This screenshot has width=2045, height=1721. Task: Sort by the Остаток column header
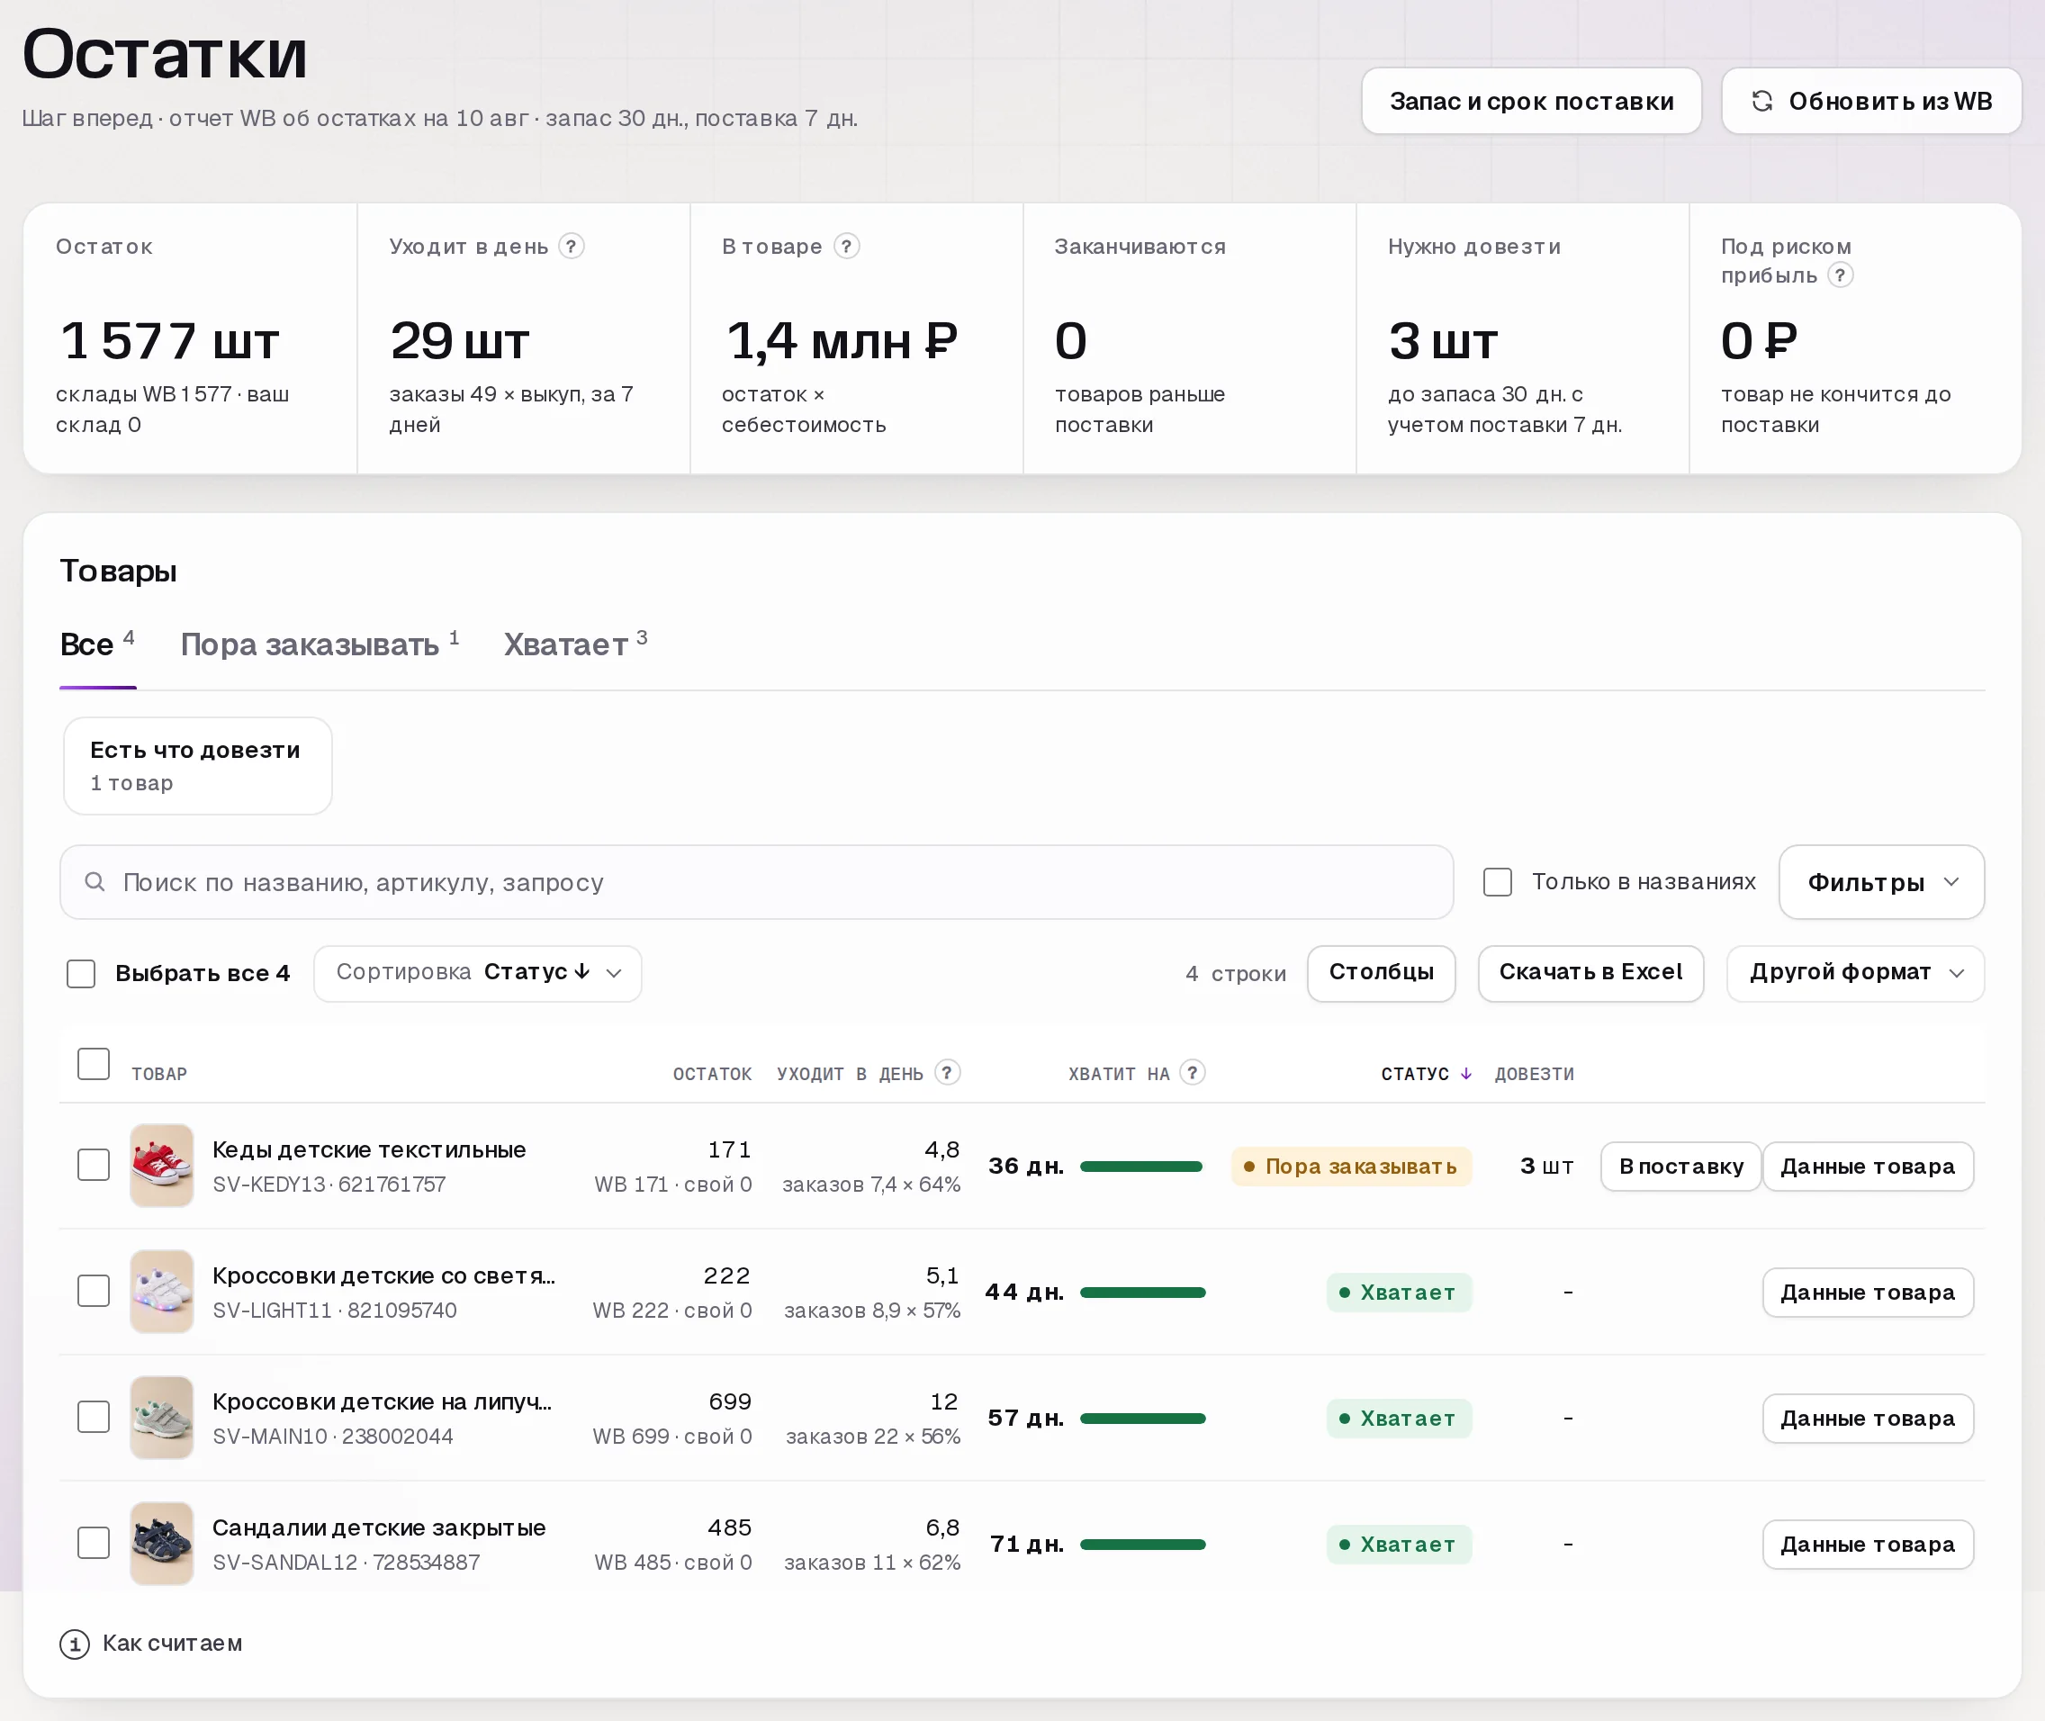click(711, 1073)
